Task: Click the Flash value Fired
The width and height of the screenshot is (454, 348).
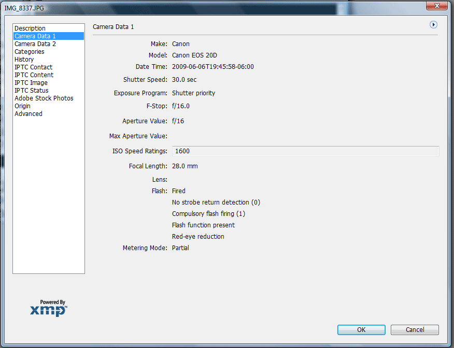Action: [x=179, y=191]
